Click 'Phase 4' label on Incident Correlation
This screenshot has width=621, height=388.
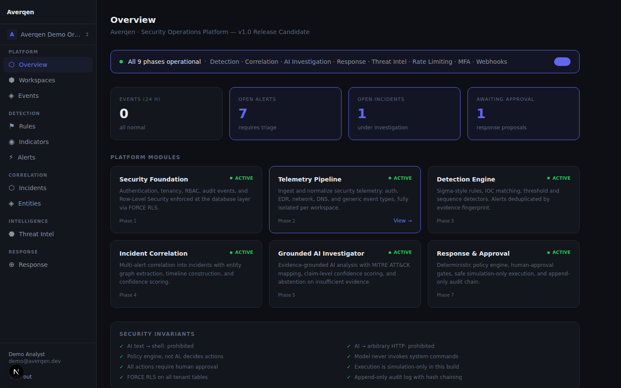pos(128,295)
